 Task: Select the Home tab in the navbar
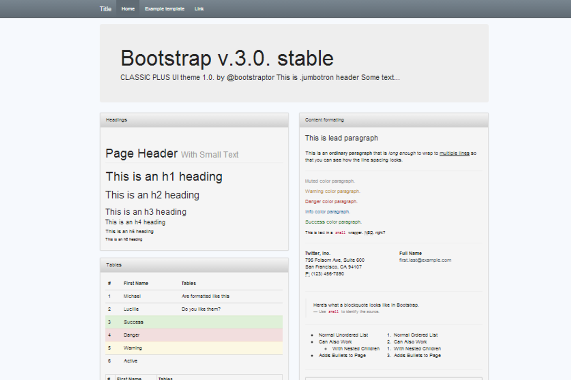pos(128,8)
